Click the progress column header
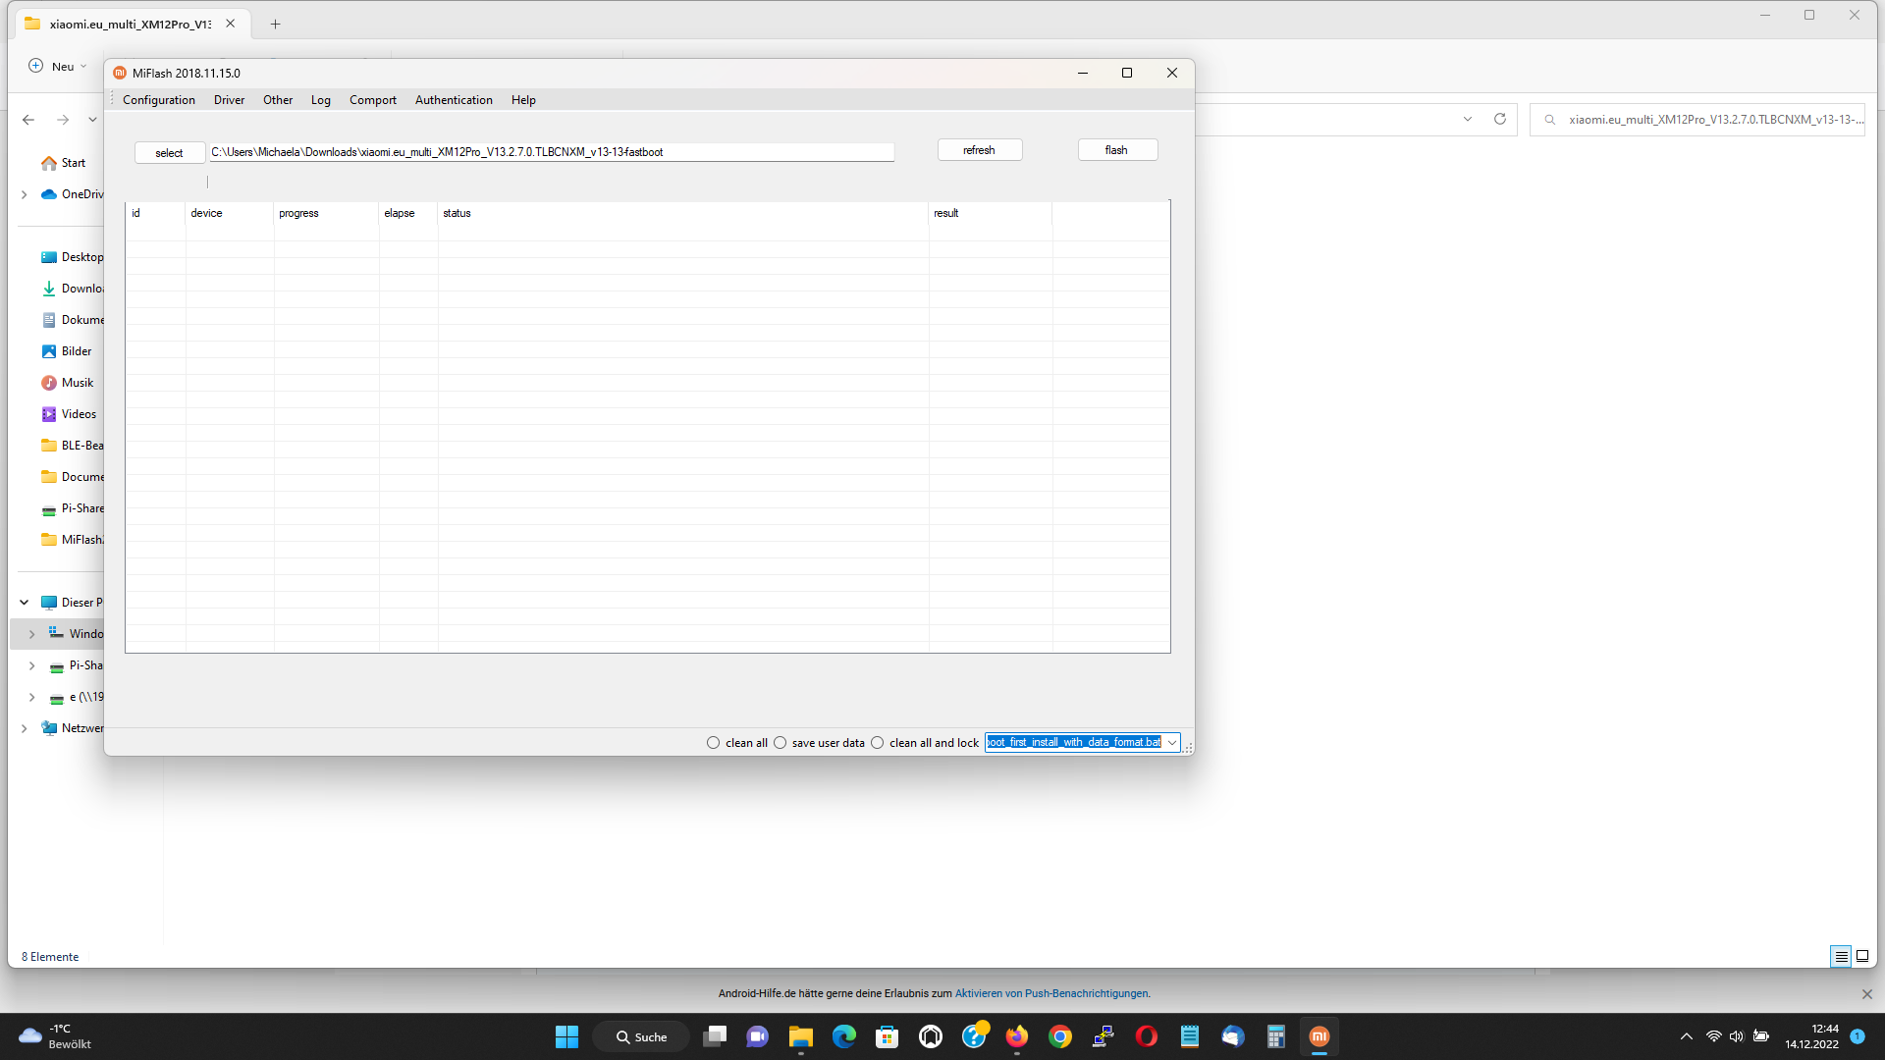1885x1060 pixels. (x=326, y=213)
